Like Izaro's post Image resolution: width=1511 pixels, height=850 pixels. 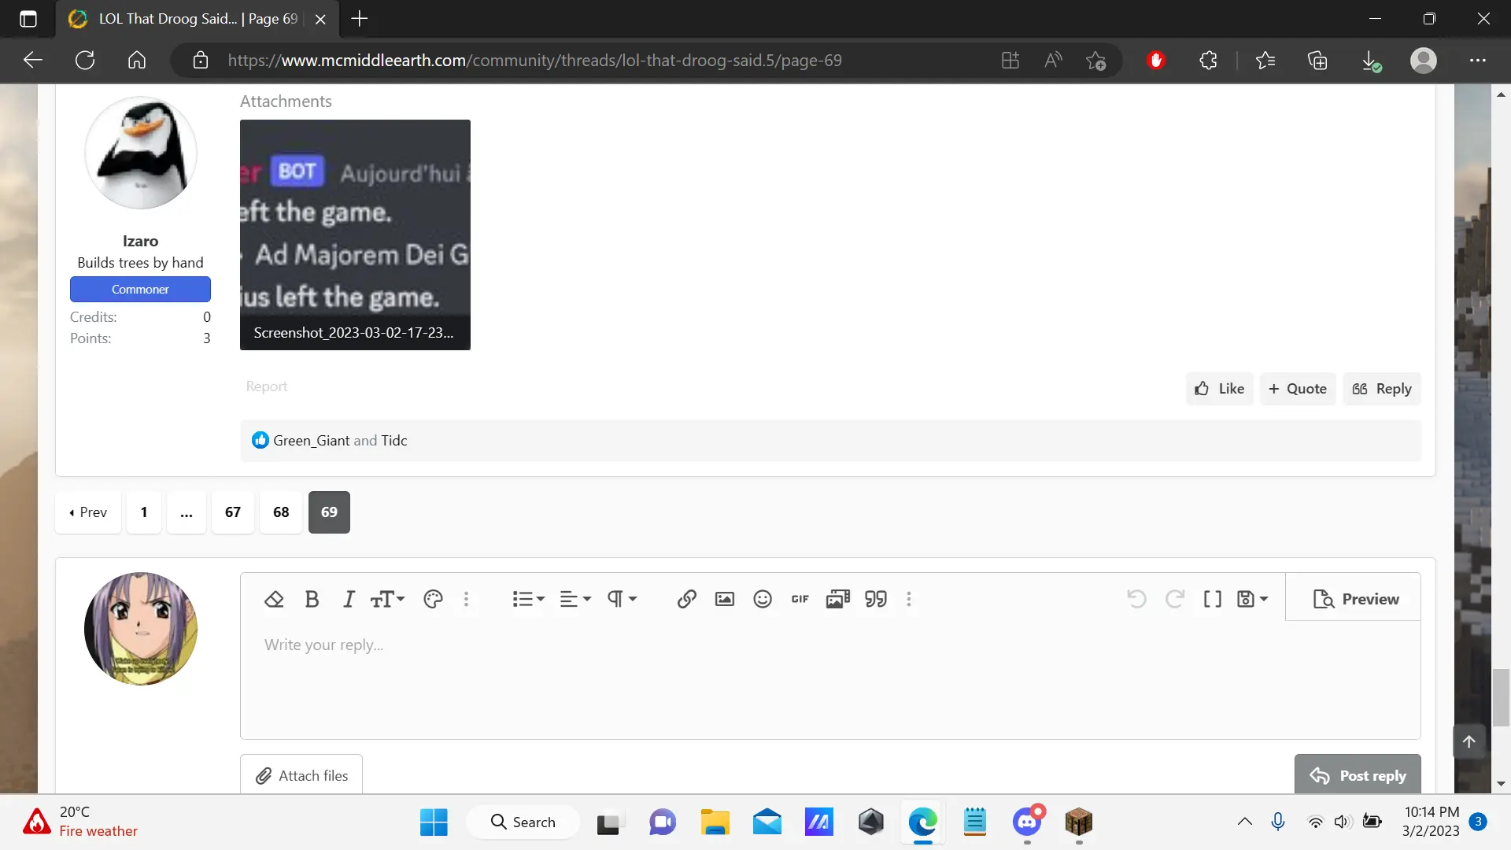click(1219, 389)
